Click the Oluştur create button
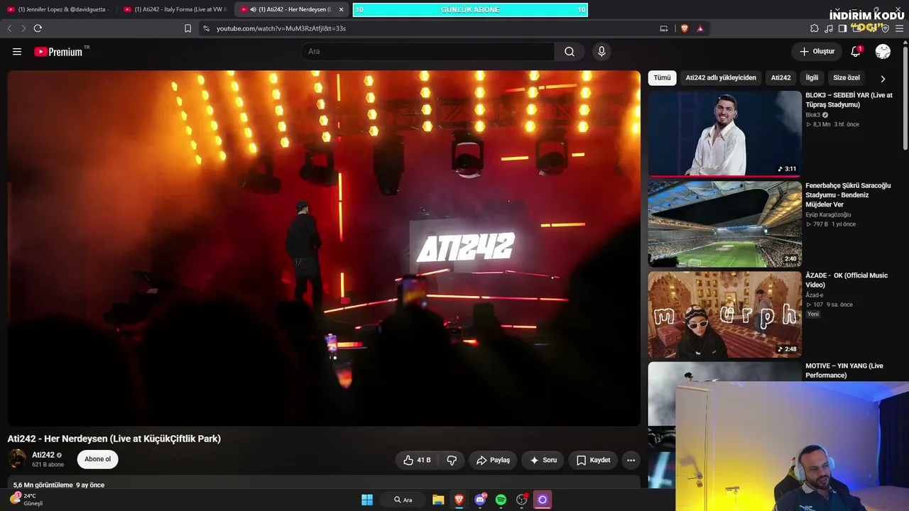909x511 pixels. [x=817, y=51]
